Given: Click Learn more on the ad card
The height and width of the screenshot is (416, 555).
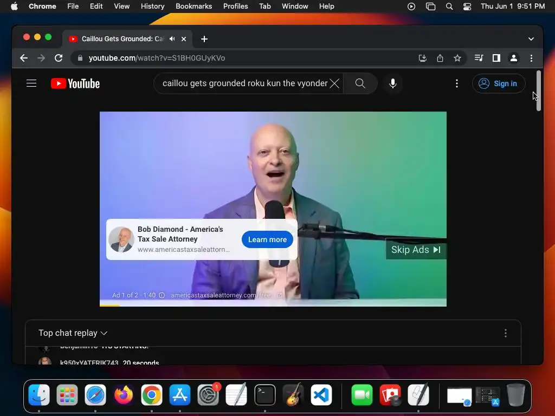Looking at the screenshot, I should pos(267,239).
